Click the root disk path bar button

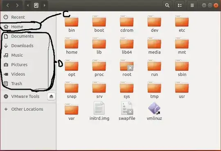(x=36, y=5)
